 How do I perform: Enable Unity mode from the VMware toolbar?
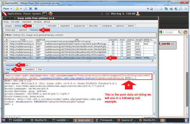(36, 9)
